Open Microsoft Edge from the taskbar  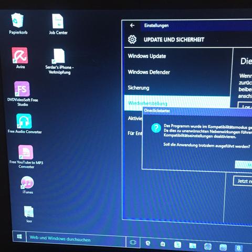point(148,243)
